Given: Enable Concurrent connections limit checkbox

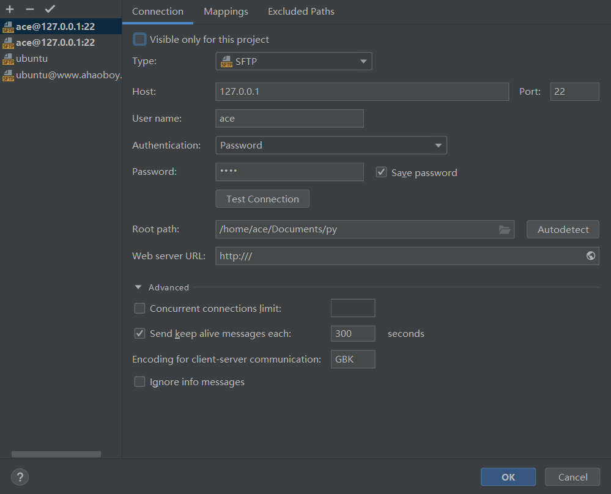Looking at the screenshot, I should pos(140,309).
